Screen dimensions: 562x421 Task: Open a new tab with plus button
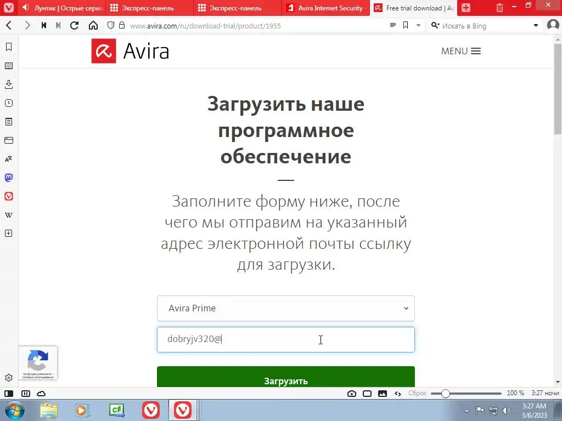click(x=466, y=8)
